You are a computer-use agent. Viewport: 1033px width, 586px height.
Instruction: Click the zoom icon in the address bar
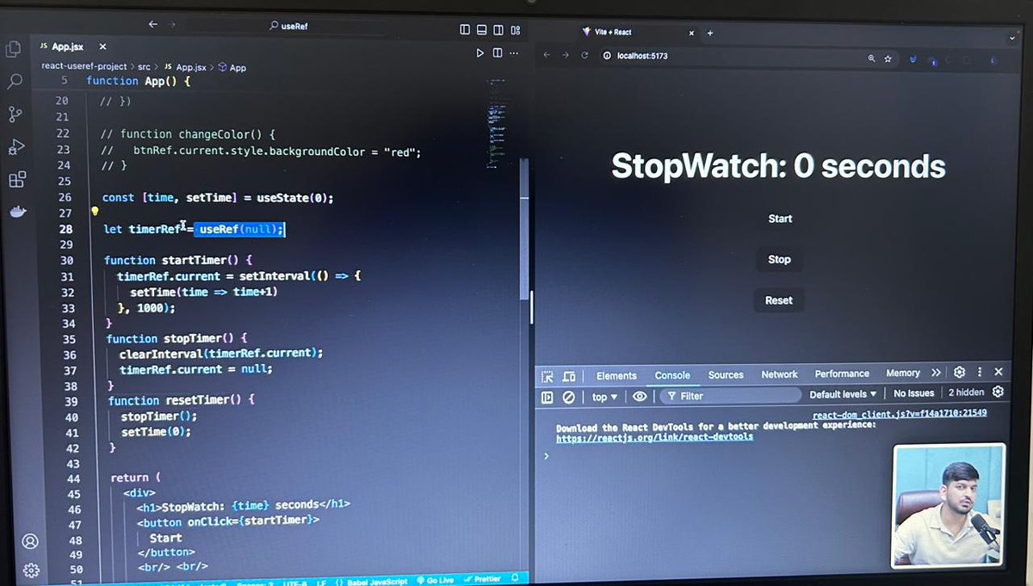pos(871,59)
